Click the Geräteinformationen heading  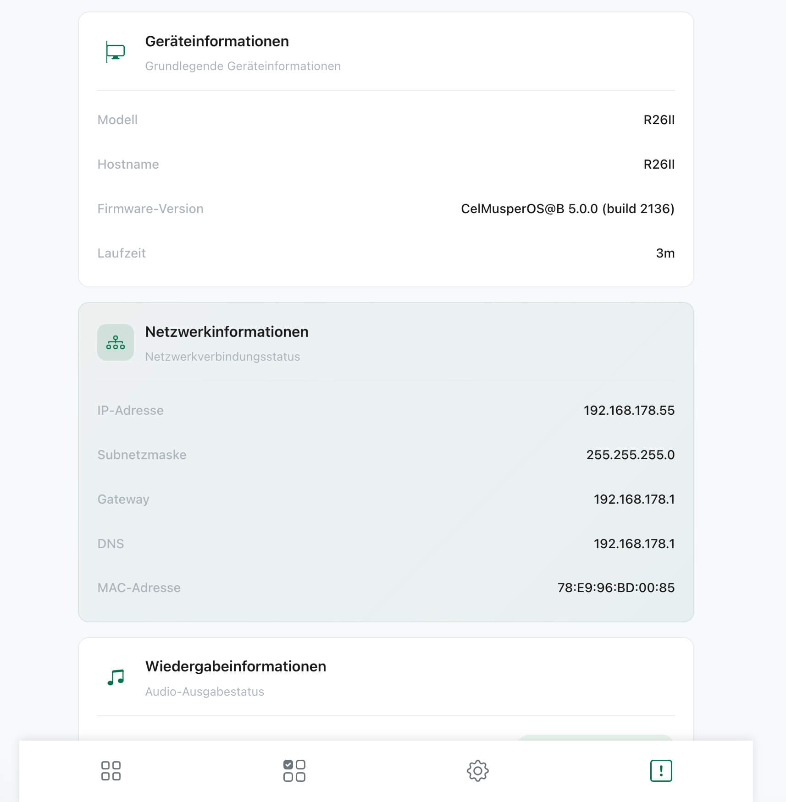(x=217, y=41)
